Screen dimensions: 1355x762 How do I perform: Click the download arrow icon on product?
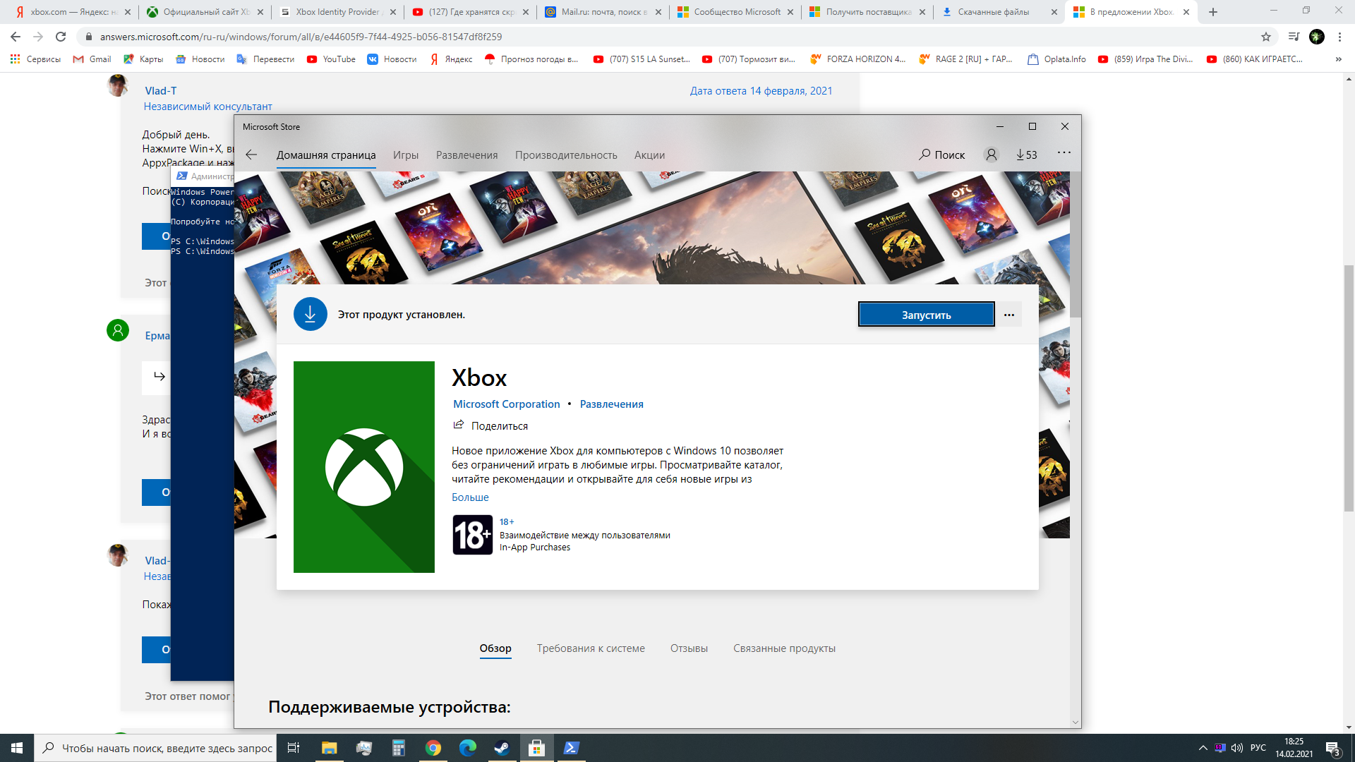click(x=311, y=315)
